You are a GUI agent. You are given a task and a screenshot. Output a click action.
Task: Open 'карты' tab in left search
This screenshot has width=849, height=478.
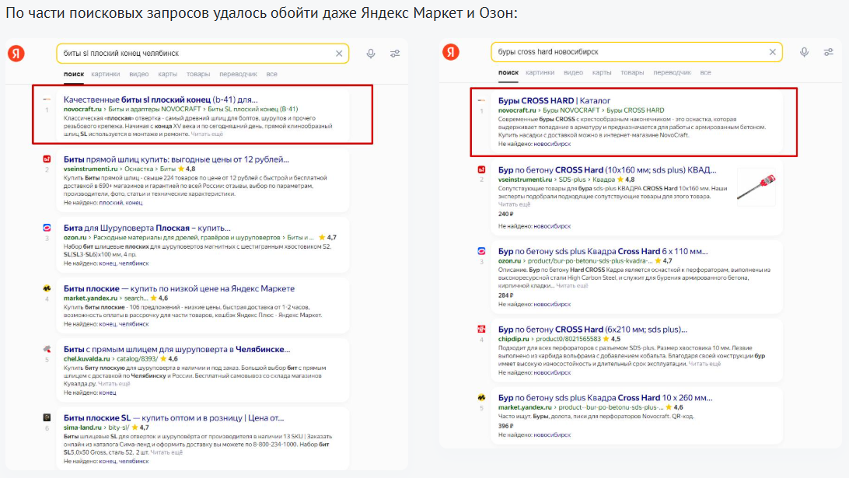click(x=167, y=74)
